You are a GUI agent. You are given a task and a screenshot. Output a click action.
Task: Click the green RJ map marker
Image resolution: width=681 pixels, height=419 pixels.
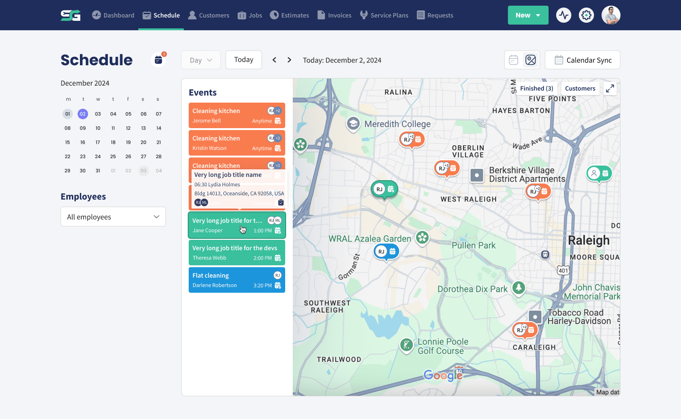tap(384, 190)
